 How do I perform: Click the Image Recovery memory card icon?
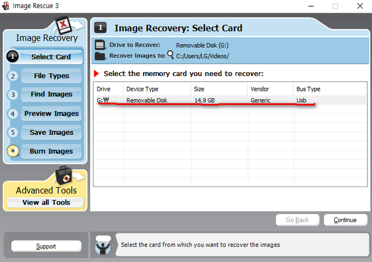click(63, 25)
